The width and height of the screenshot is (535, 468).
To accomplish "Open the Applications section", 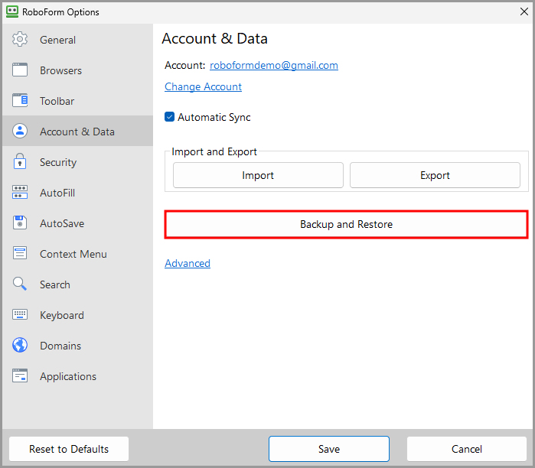I will [x=77, y=376].
